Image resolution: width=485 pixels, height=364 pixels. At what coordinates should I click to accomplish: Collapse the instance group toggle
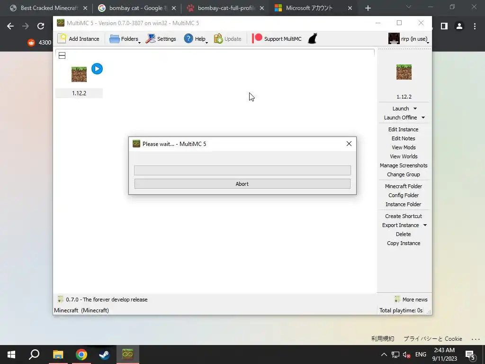62,55
